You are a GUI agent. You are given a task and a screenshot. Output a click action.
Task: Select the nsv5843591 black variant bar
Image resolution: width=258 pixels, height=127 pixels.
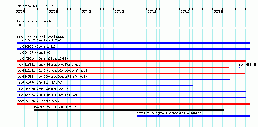[x=129, y=110]
